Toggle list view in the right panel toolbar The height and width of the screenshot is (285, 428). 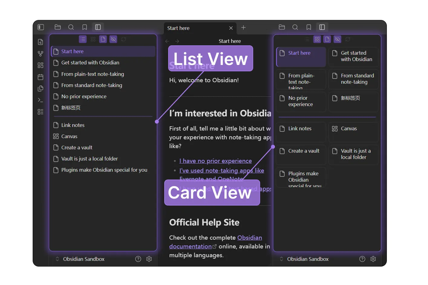[307, 39]
